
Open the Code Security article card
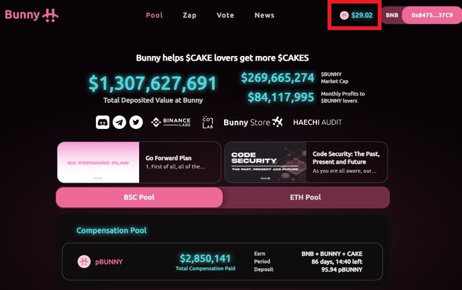click(x=306, y=162)
